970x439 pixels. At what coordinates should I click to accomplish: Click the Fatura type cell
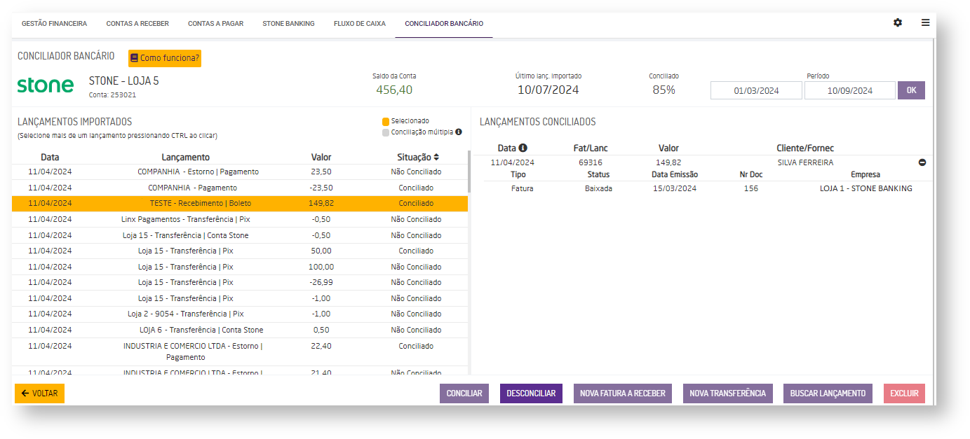(522, 188)
